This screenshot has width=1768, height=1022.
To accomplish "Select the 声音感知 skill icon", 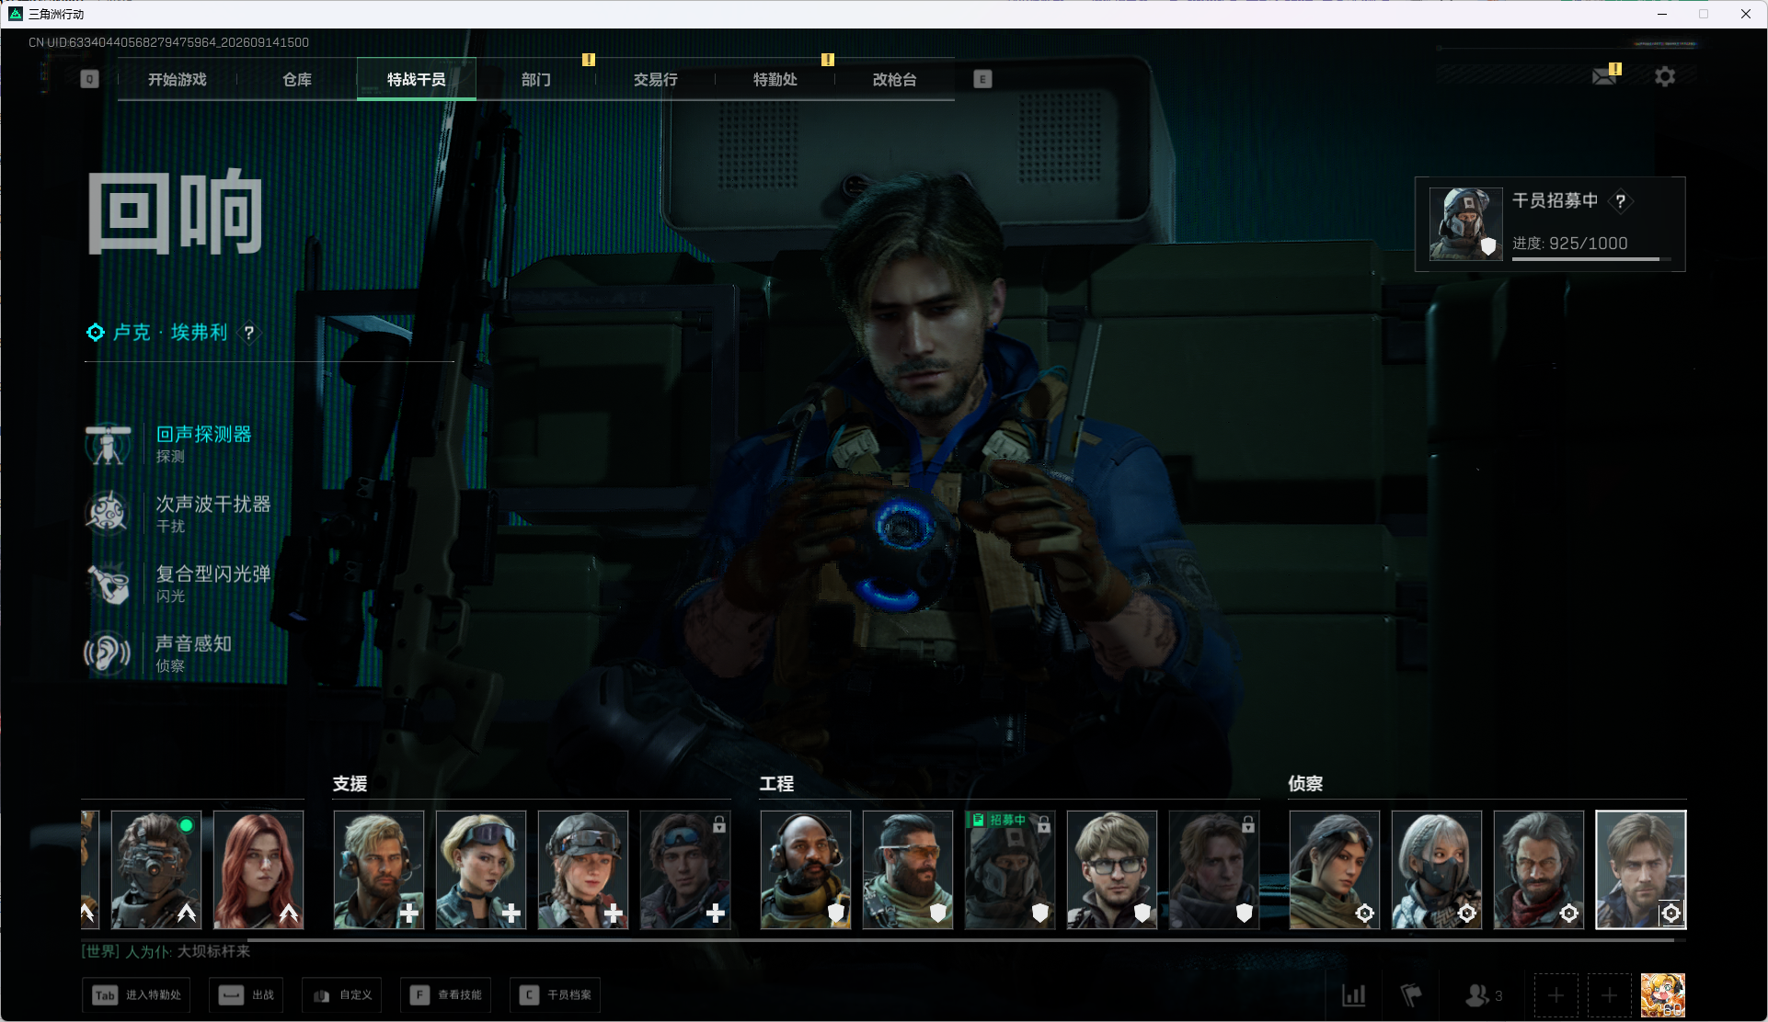I will (108, 653).
